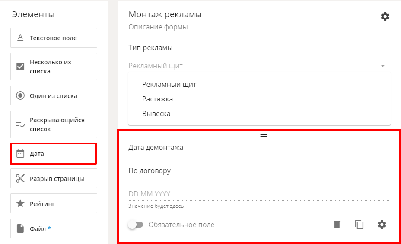Select Вывеска from the list
Viewport: 401px width, 244px height.
click(156, 114)
